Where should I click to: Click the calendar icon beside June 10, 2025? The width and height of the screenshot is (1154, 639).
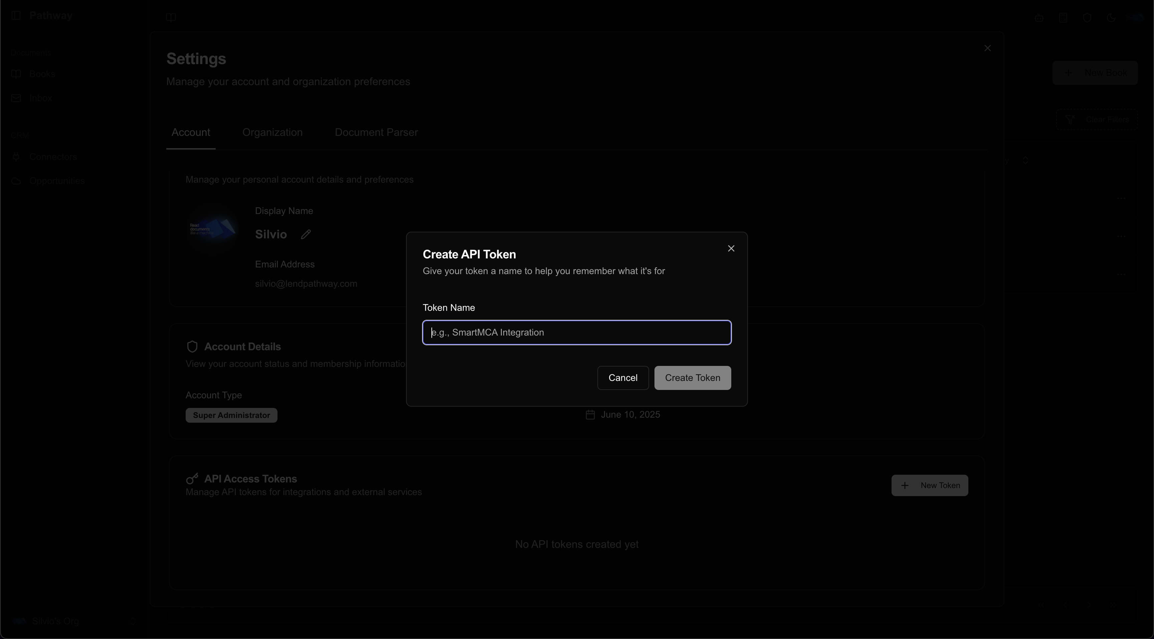[590, 415]
